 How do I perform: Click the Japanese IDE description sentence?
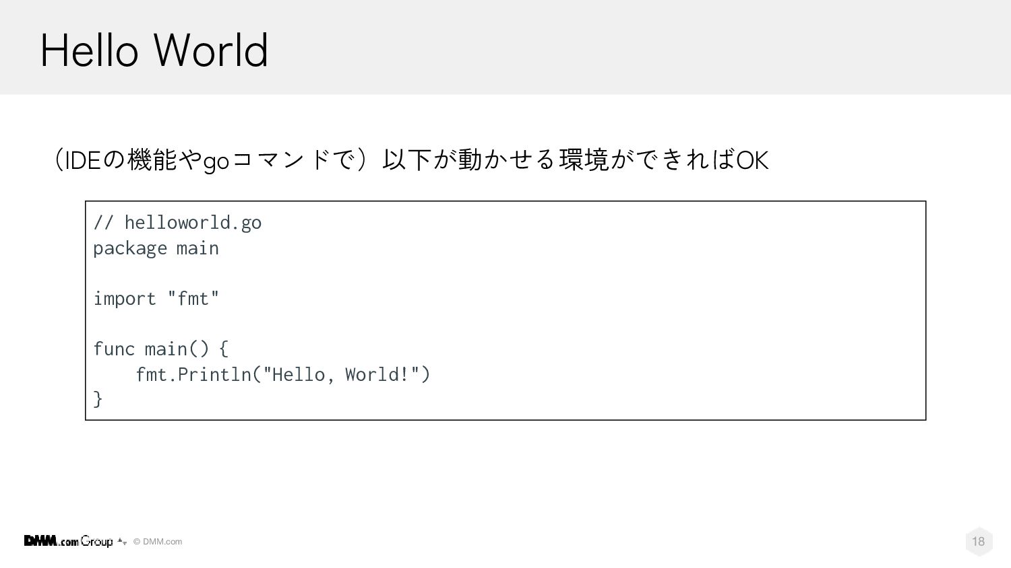click(x=410, y=160)
